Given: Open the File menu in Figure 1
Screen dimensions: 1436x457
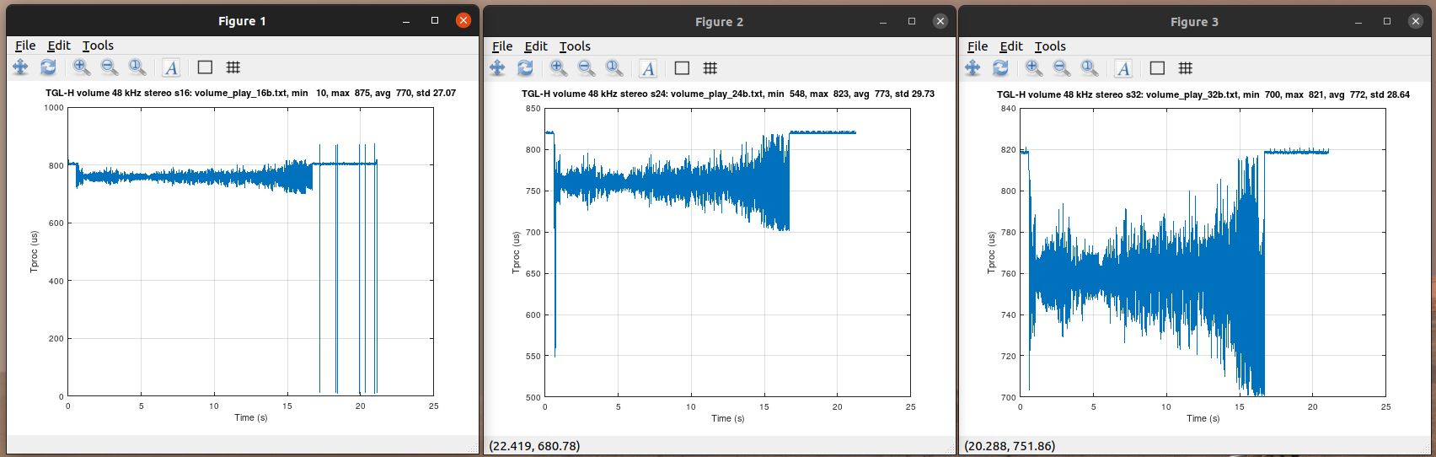Looking at the screenshot, I should click(25, 46).
